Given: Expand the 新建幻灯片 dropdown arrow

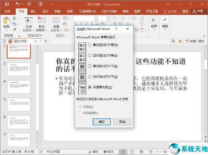Looking at the screenshot, I should [61, 30].
